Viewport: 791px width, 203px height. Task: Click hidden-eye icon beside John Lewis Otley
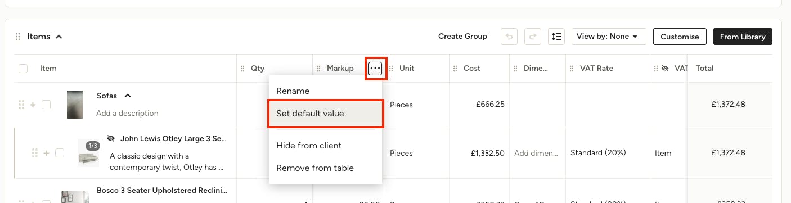111,138
